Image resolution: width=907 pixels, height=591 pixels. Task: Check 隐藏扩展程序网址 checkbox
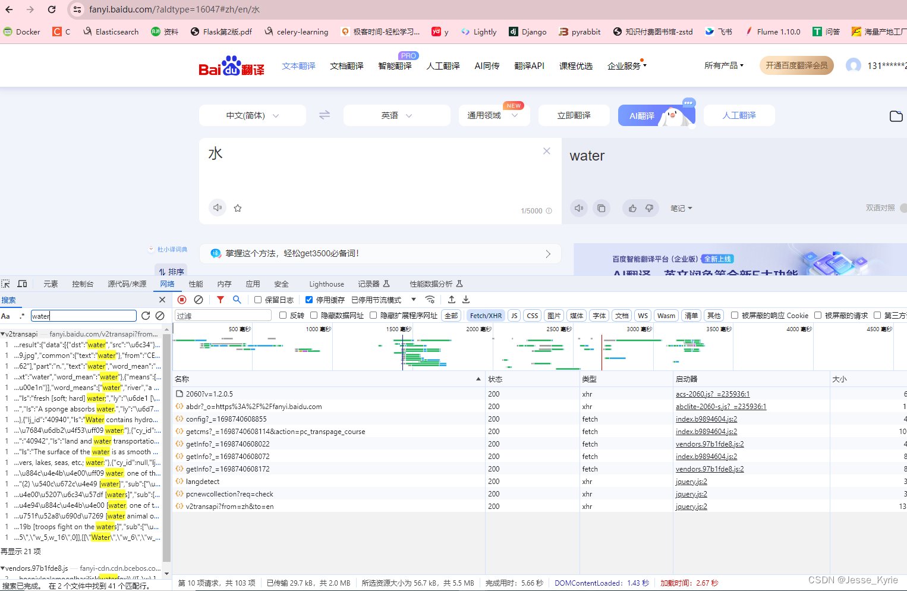pyautogui.click(x=373, y=315)
